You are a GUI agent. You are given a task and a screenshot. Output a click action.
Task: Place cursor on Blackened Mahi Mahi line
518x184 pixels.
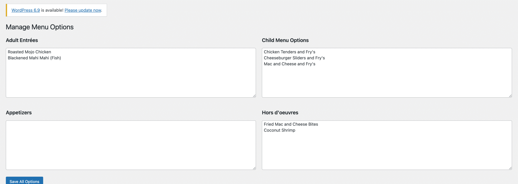[34, 58]
